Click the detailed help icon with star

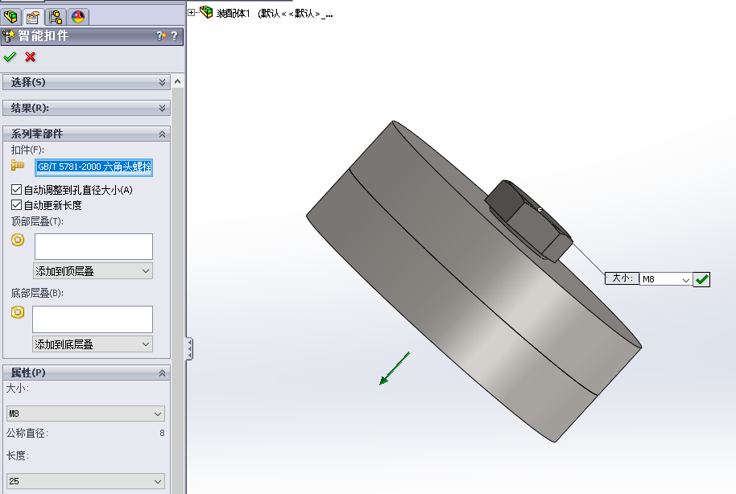[161, 35]
